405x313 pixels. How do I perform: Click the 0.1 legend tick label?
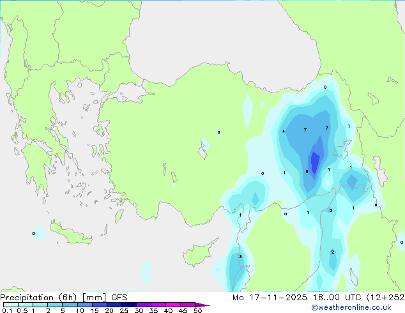pos(7,310)
